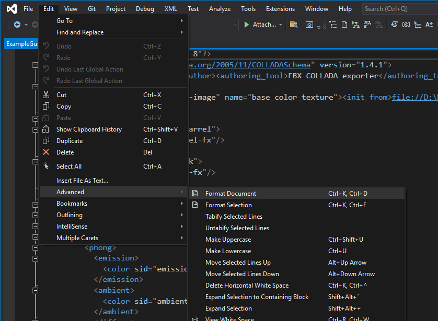Click the Visual Studio logo icon

click(x=12, y=9)
